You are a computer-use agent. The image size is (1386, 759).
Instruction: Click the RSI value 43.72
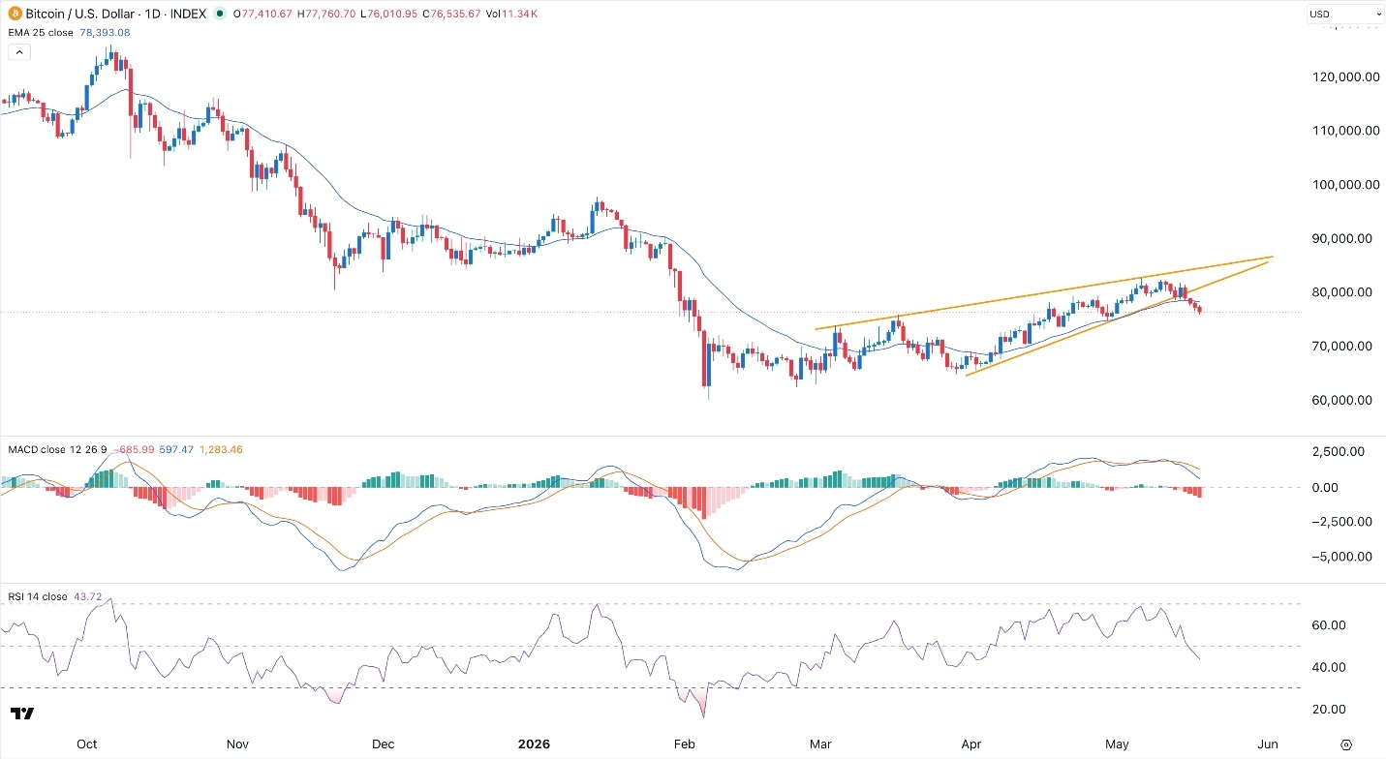click(87, 596)
